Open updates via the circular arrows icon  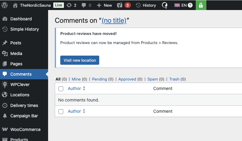tap(69, 5)
